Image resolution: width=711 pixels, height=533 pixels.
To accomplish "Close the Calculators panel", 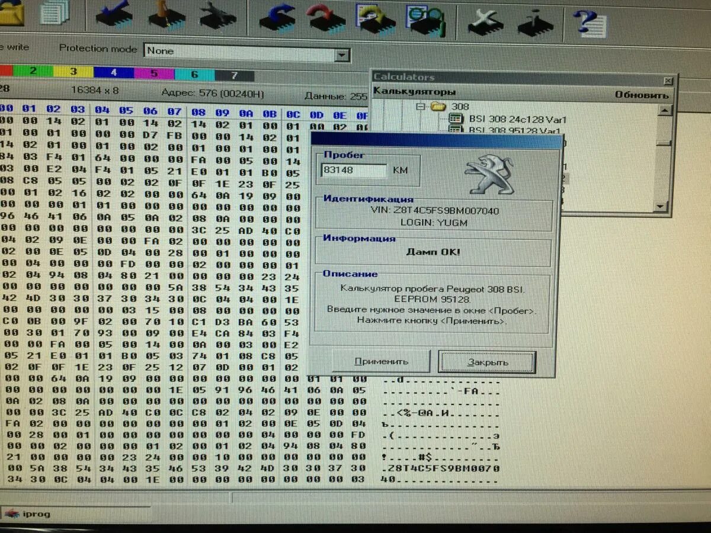I will pos(668,81).
